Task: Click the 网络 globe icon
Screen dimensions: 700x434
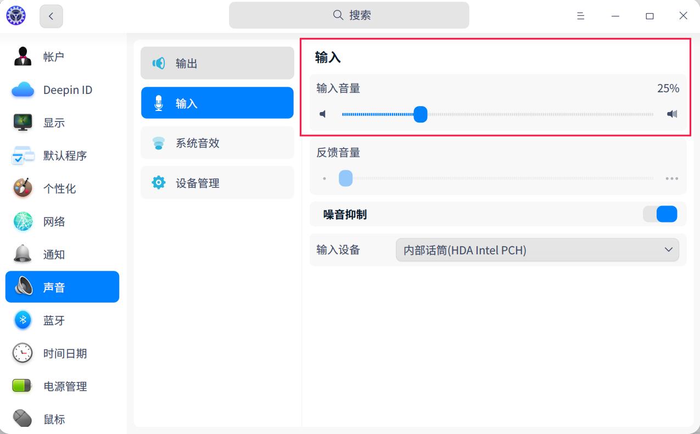Action: pos(23,221)
